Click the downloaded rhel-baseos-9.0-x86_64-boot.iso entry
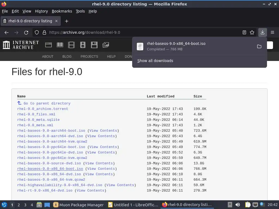The image size is (279, 209). (194, 46)
